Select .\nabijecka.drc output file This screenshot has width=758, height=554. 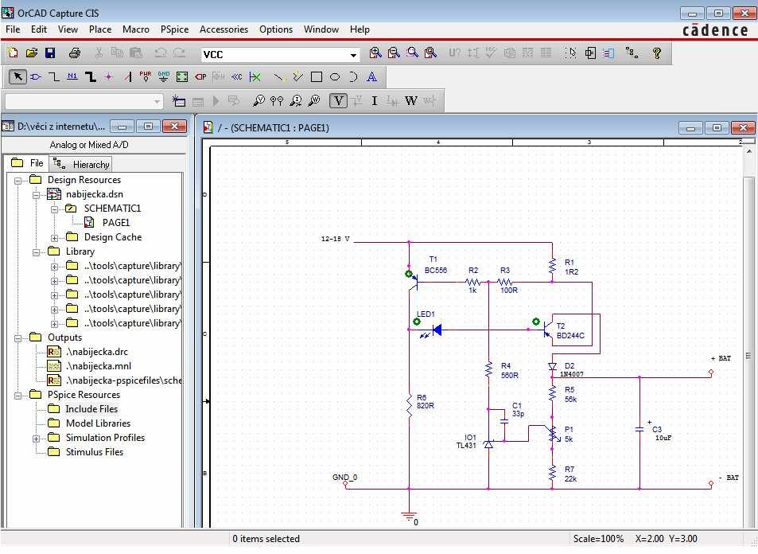click(x=97, y=352)
